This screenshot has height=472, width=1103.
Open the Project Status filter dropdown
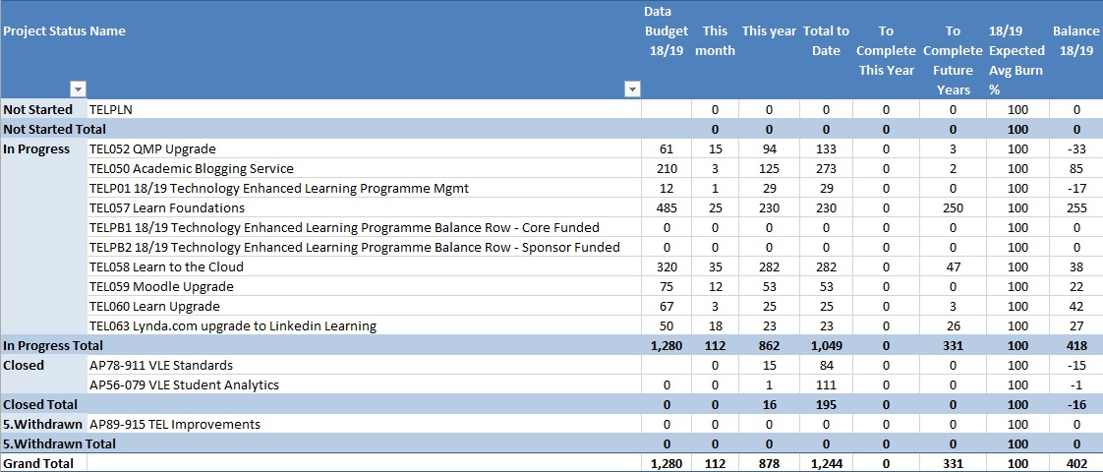(78, 89)
